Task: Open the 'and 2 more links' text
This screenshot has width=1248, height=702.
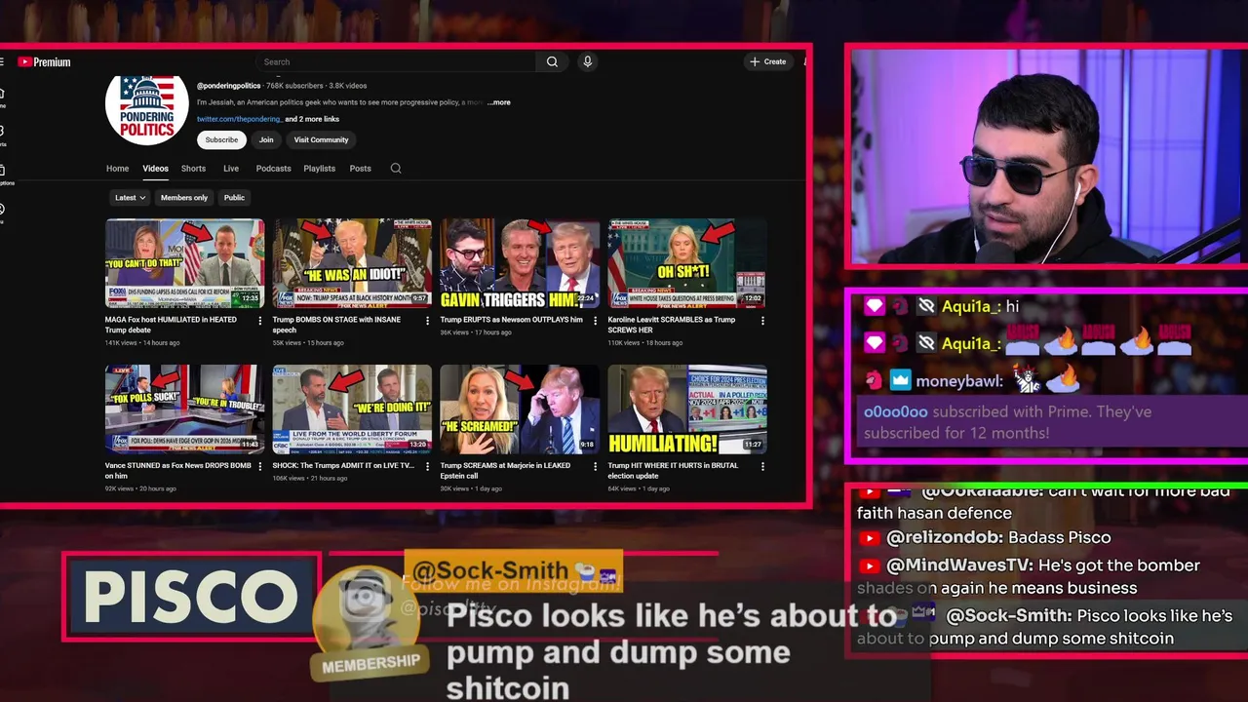Action: point(312,119)
